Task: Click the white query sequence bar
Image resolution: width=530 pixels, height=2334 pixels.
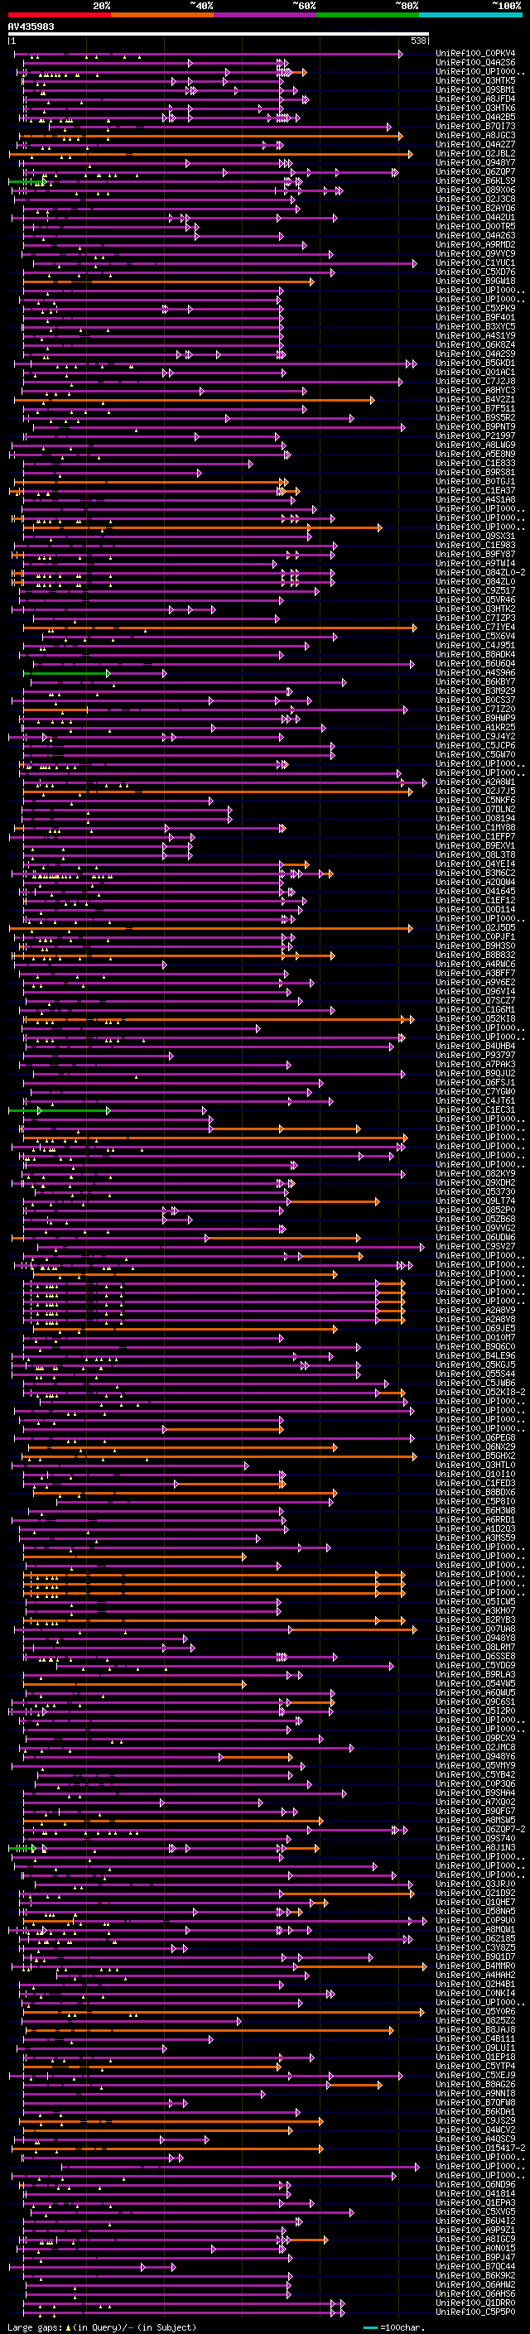Action: click(x=219, y=35)
